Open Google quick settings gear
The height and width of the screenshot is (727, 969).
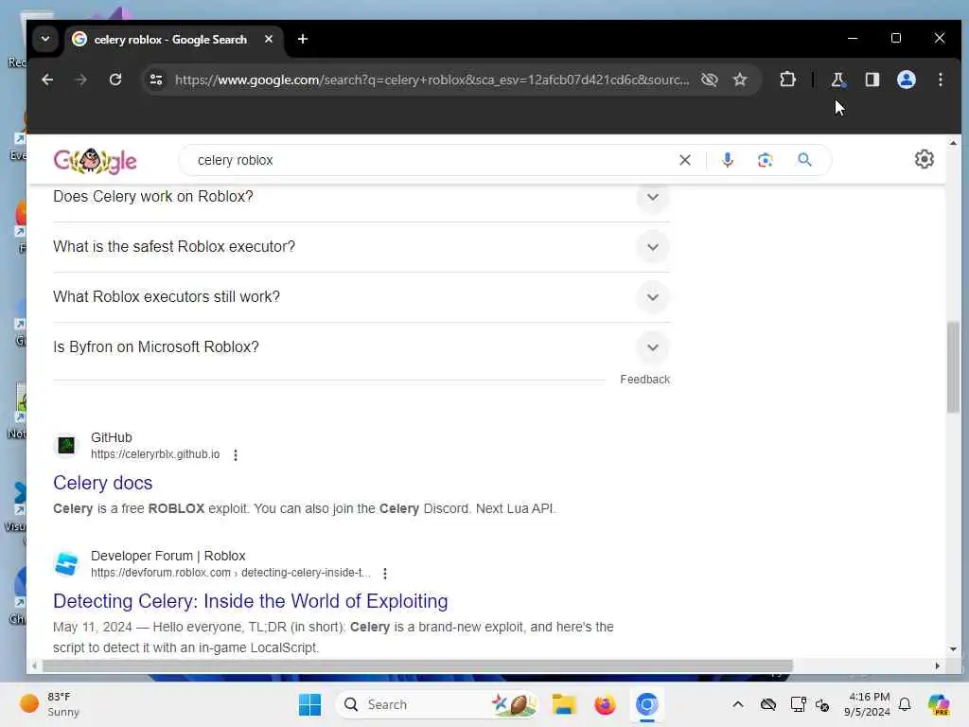[x=924, y=159]
